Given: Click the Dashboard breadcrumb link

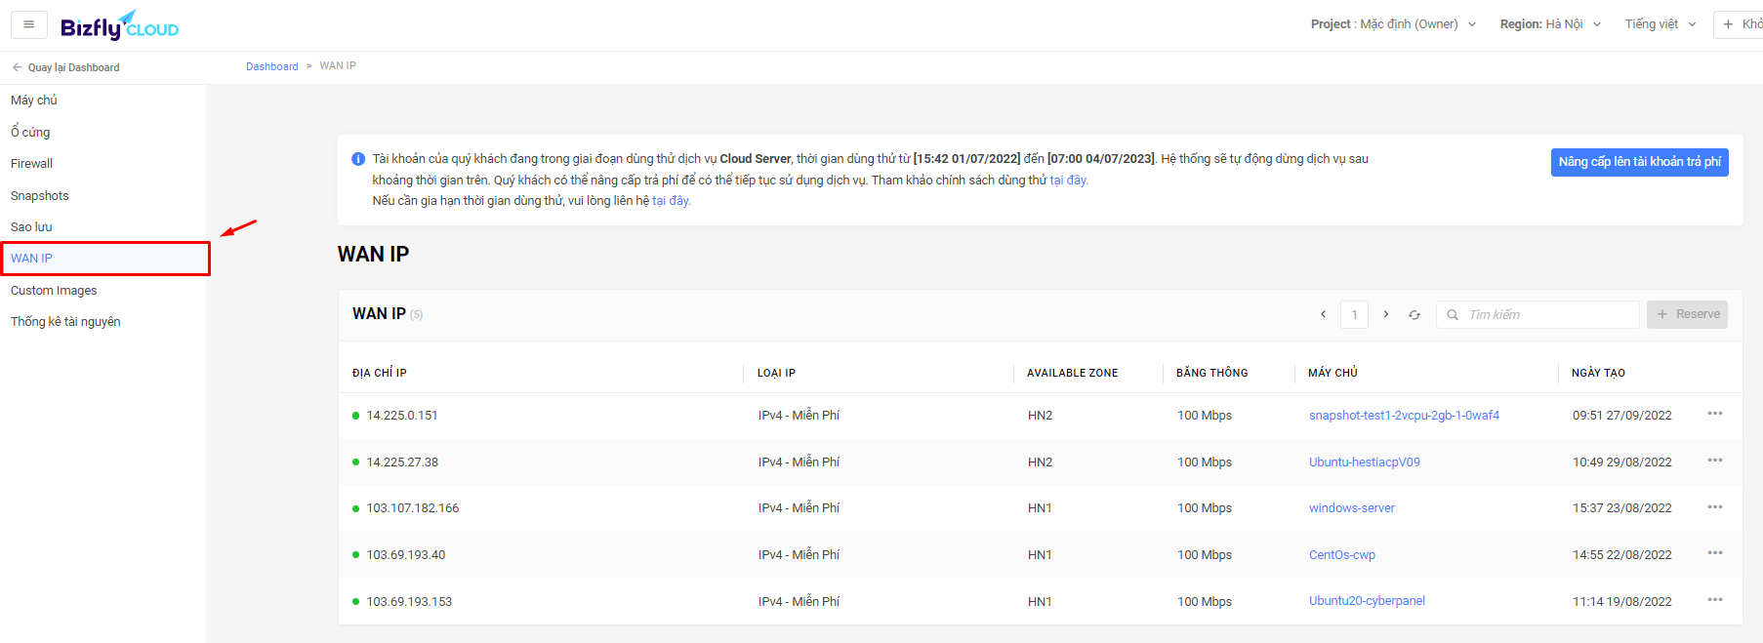Looking at the screenshot, I should click(x=271, y=66).
